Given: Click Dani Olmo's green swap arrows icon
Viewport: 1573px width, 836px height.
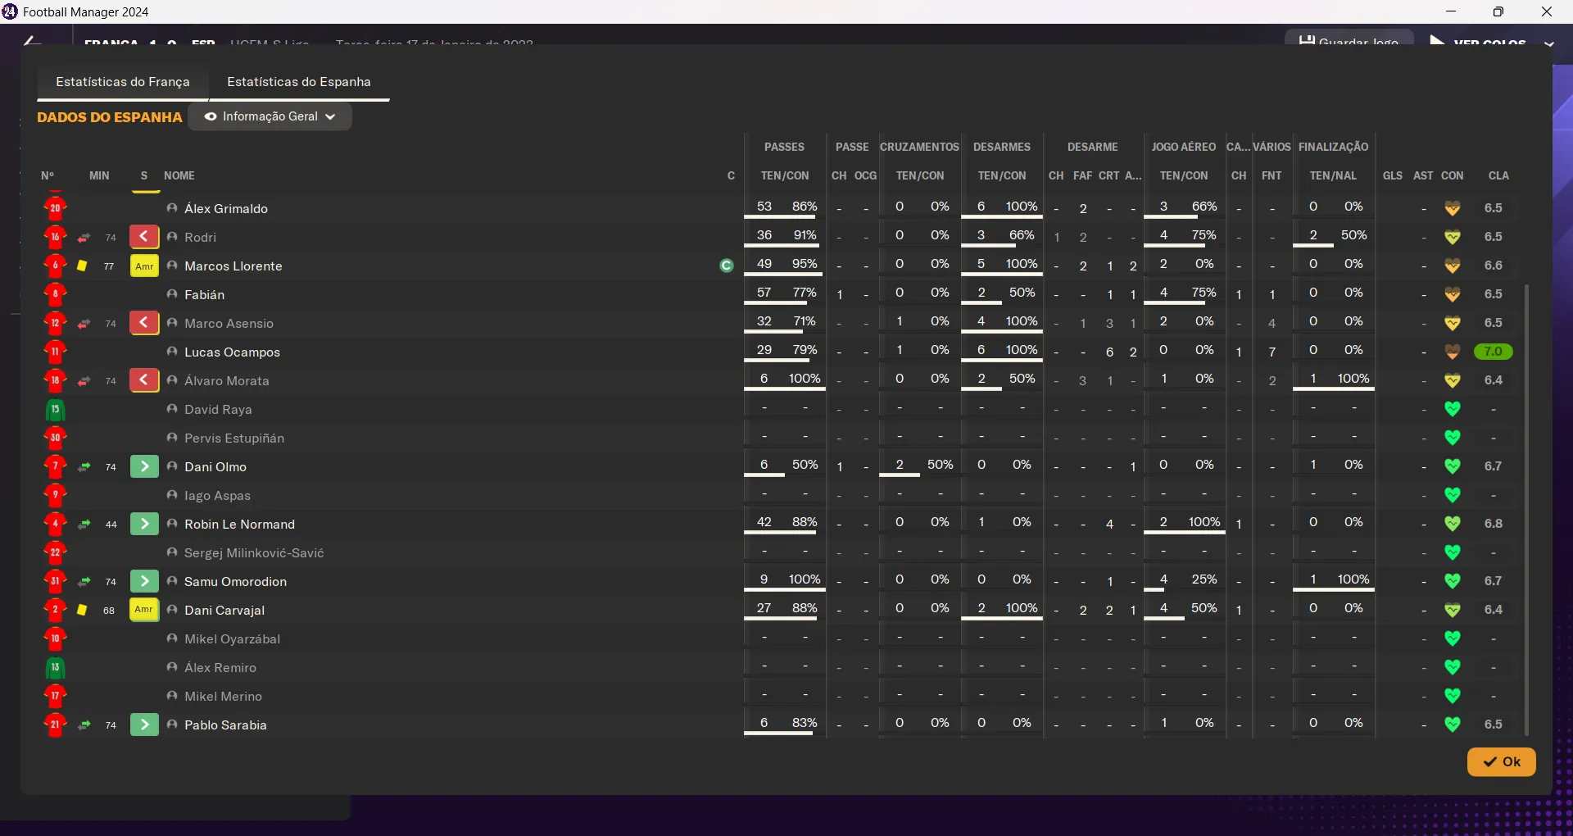Looking at the screenshot, I should point(84,467).
